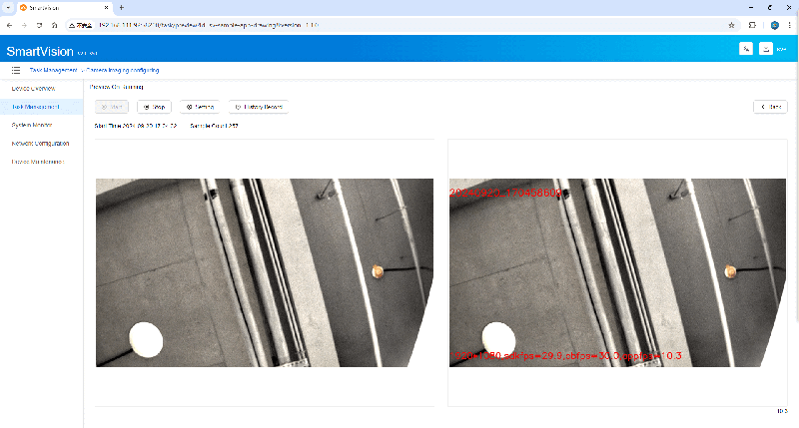799x428 pixels.
Task: Select the SmartVision browser tab
Action: tap(64, 8)
